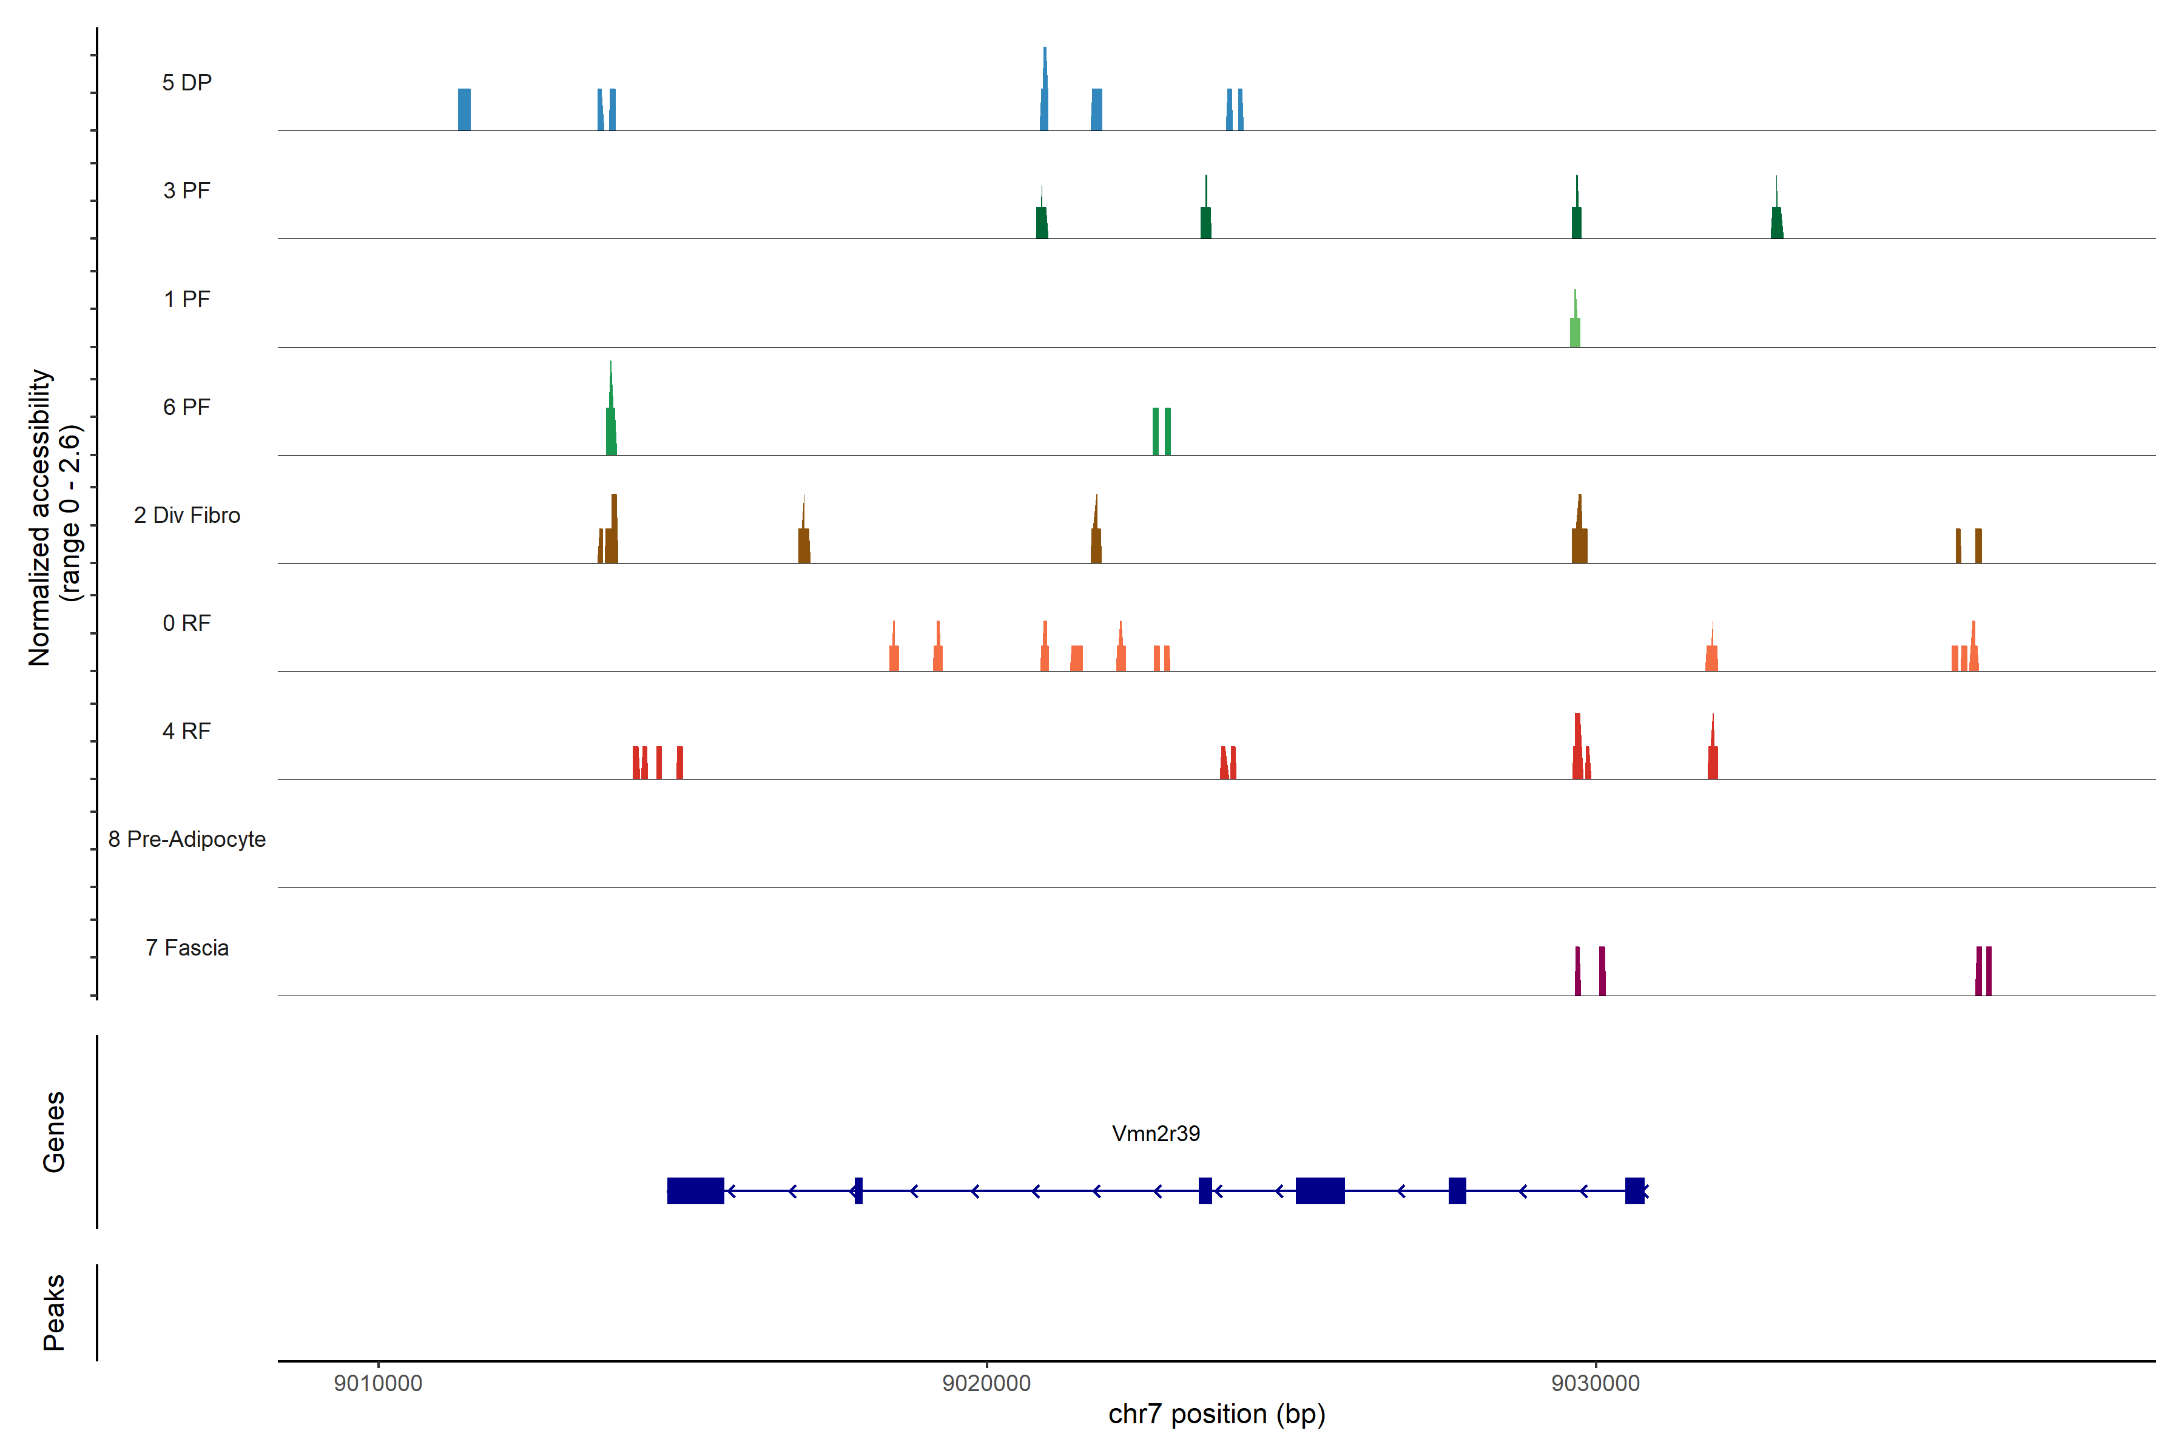Click the 8 Pre-Adipocyte track label
The width and height of the screenshot is (2184, 1456).
pyautogui.click(x=187, y=840)
